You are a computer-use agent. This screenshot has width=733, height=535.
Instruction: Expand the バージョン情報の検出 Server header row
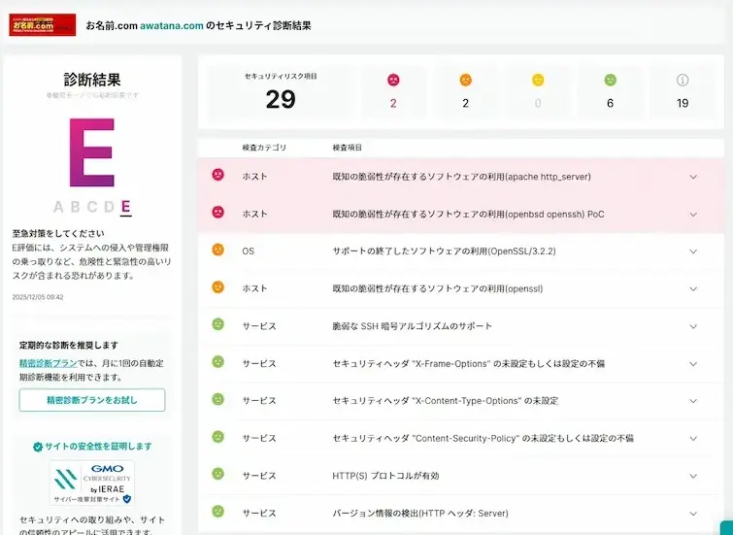click(x=693, y=514)
